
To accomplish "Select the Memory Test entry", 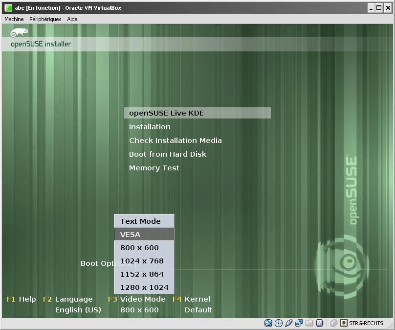I will 154,168.
